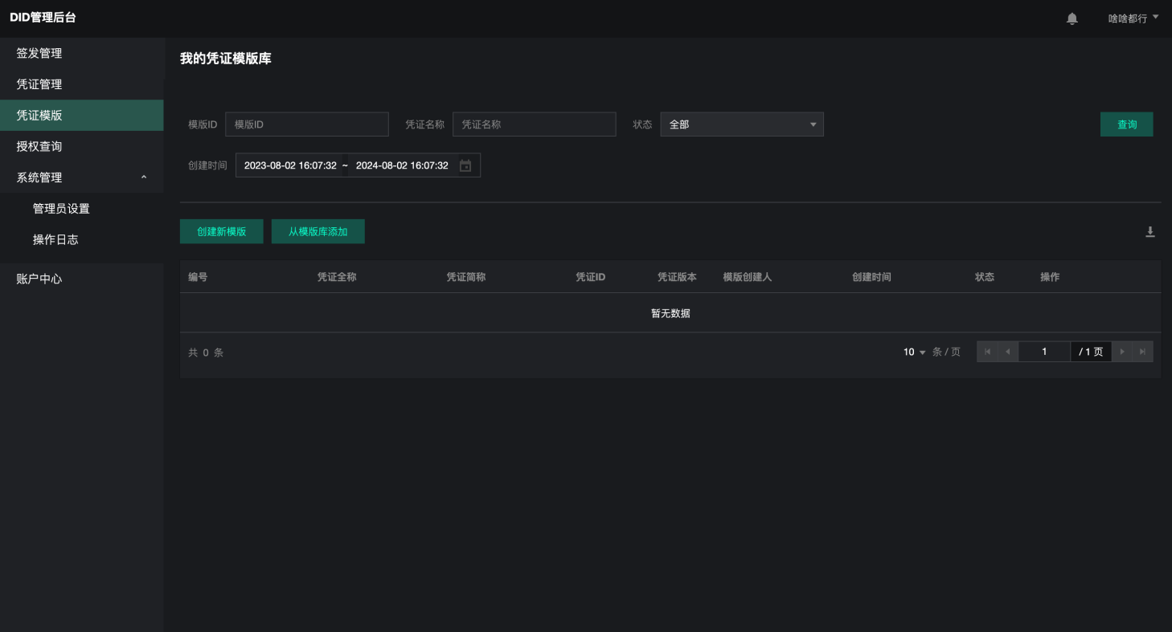Open 签发管理 in the sidebar
The width and height of the screenshot is (1172, 632).
[39, 53]
